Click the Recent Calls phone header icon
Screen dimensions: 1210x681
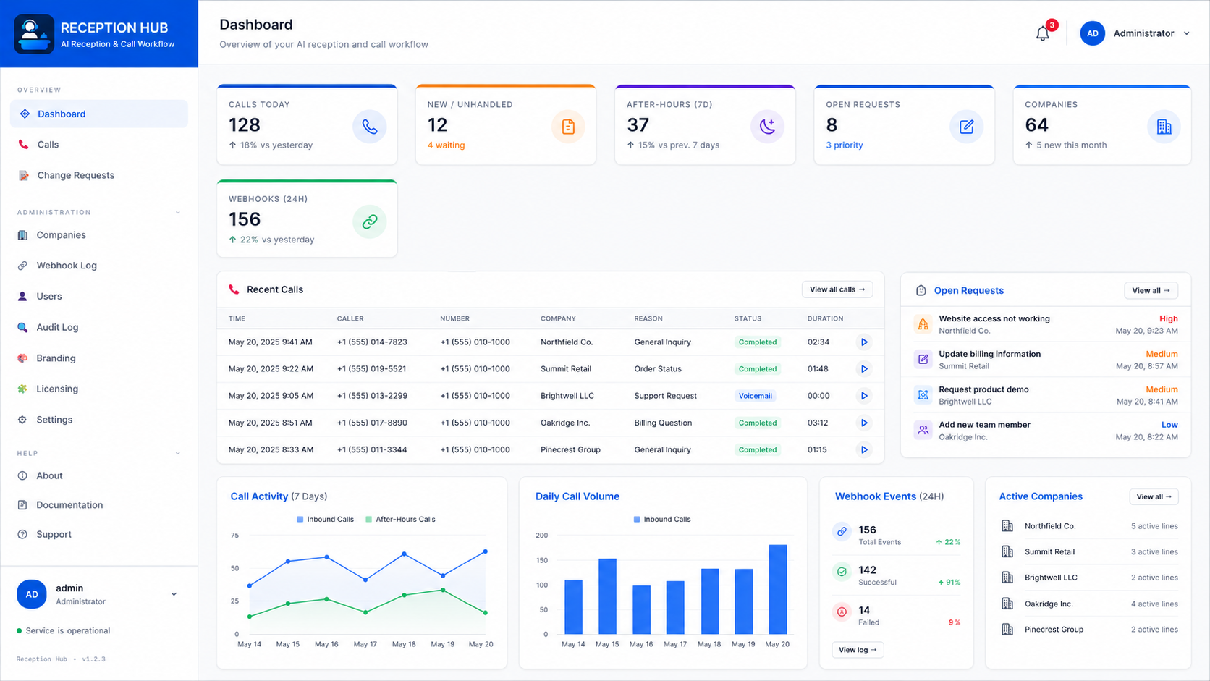point(234,289)
